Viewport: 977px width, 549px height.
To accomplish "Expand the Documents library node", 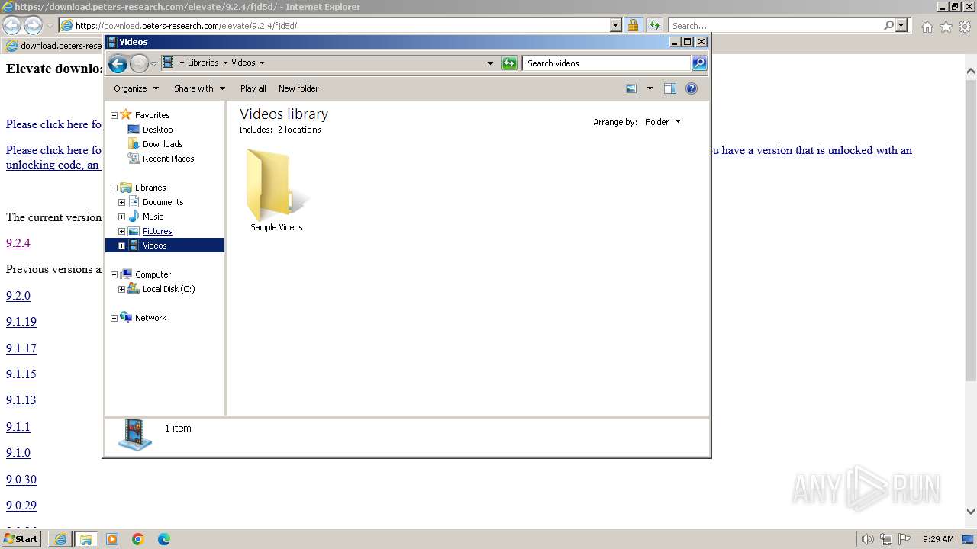I will coord(121,203).
